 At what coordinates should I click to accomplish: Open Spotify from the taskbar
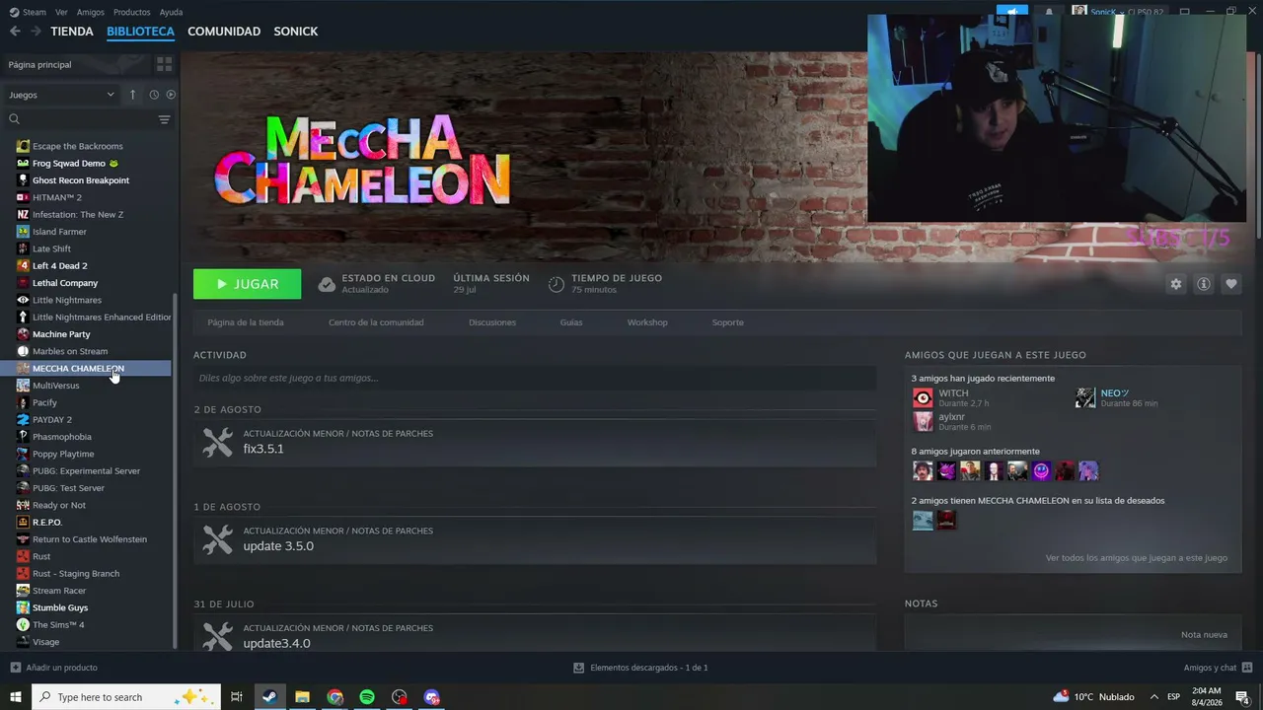point(367,697)
